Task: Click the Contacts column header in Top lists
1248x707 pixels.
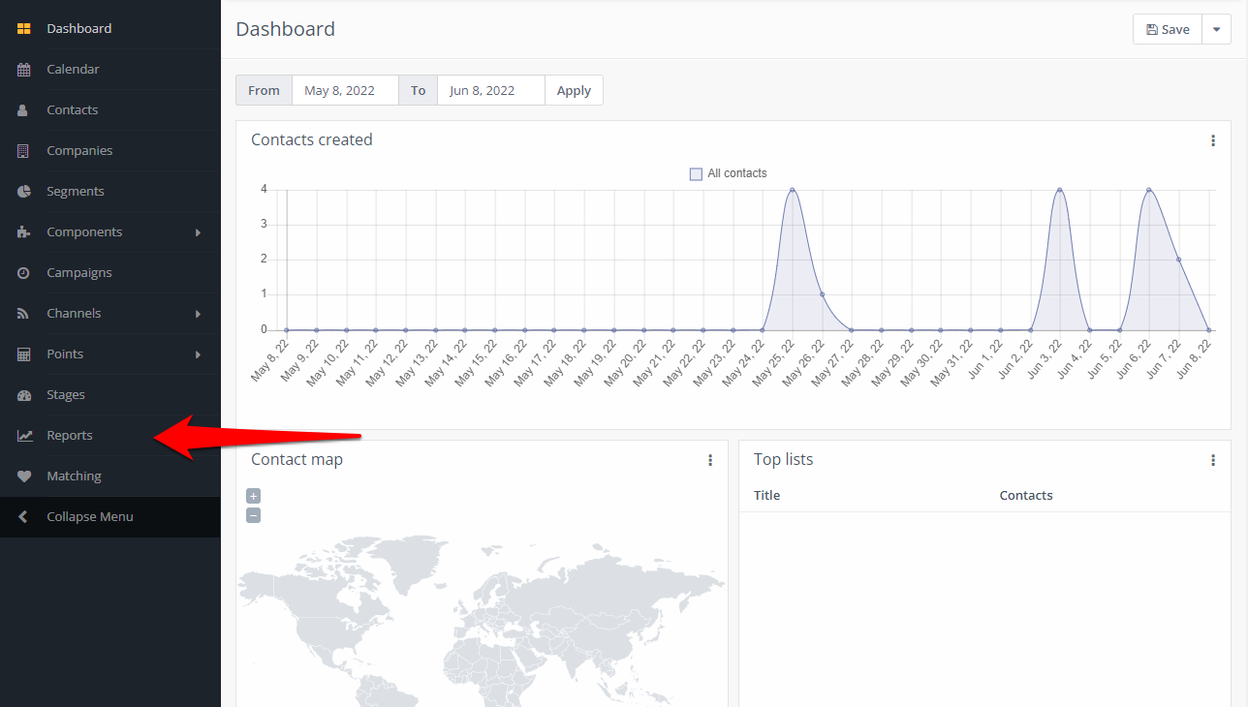Action: (x=1026, y=495)
